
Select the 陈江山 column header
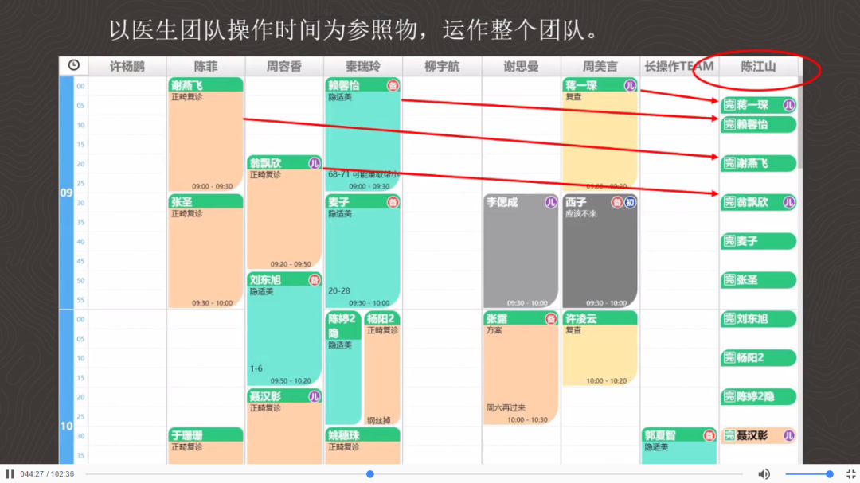[x=758, y=66]
